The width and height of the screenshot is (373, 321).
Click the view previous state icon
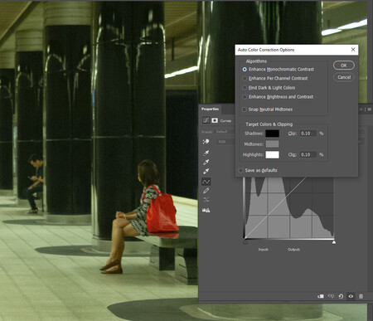tap(331, 296)
